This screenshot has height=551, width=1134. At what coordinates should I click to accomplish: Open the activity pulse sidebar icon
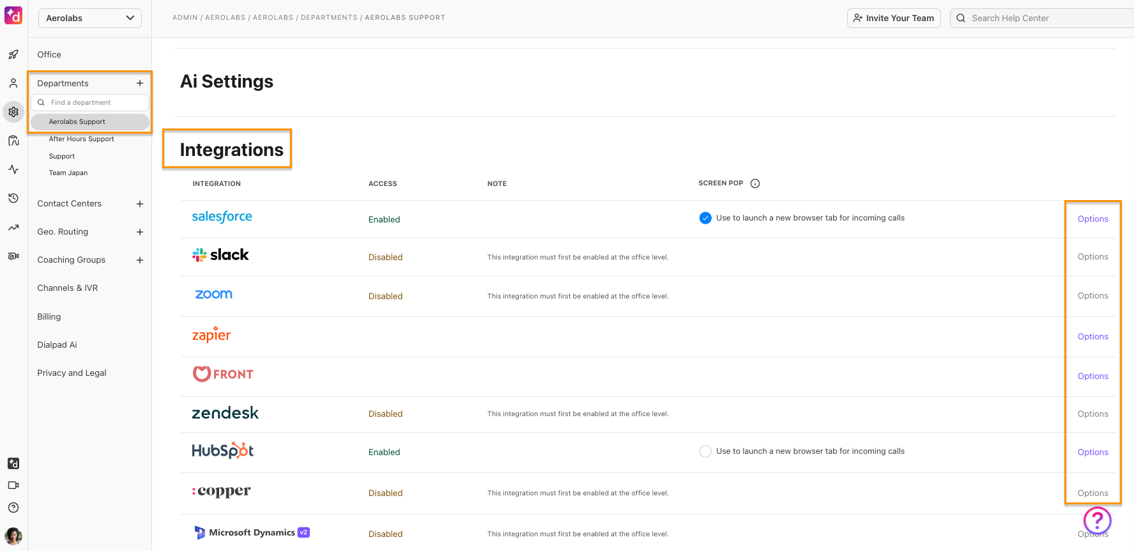tap(13, 169)
